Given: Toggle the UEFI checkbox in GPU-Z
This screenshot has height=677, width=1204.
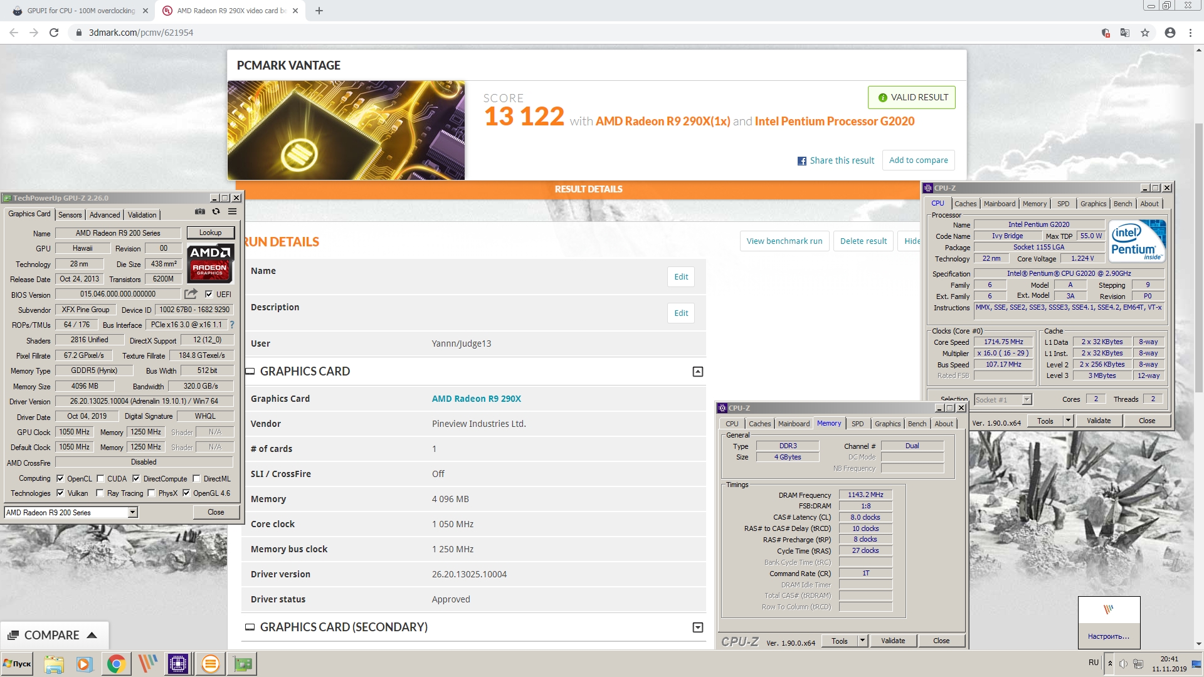Looking at the screenshot, I should [209, 294].
